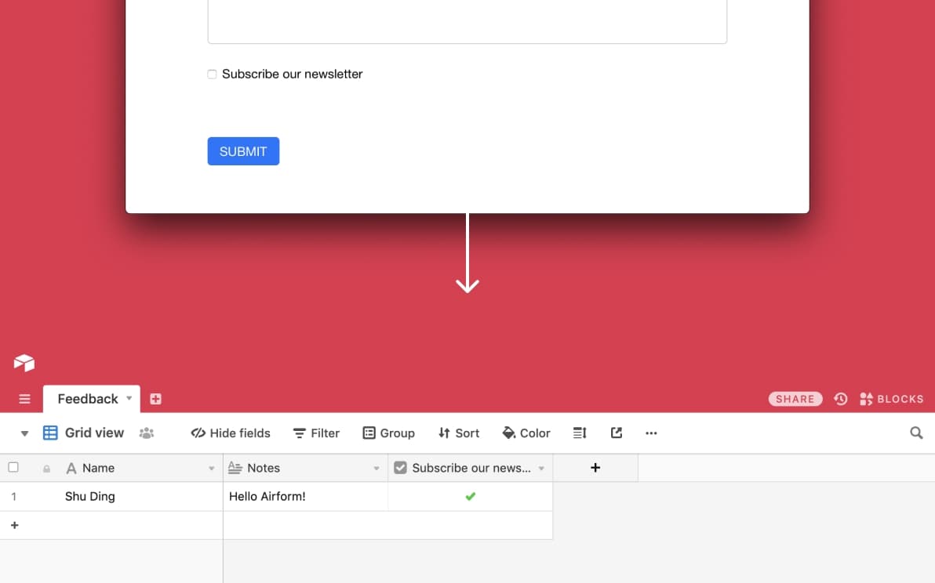
Task: Select the Feedback table tab
Action: 88,399
